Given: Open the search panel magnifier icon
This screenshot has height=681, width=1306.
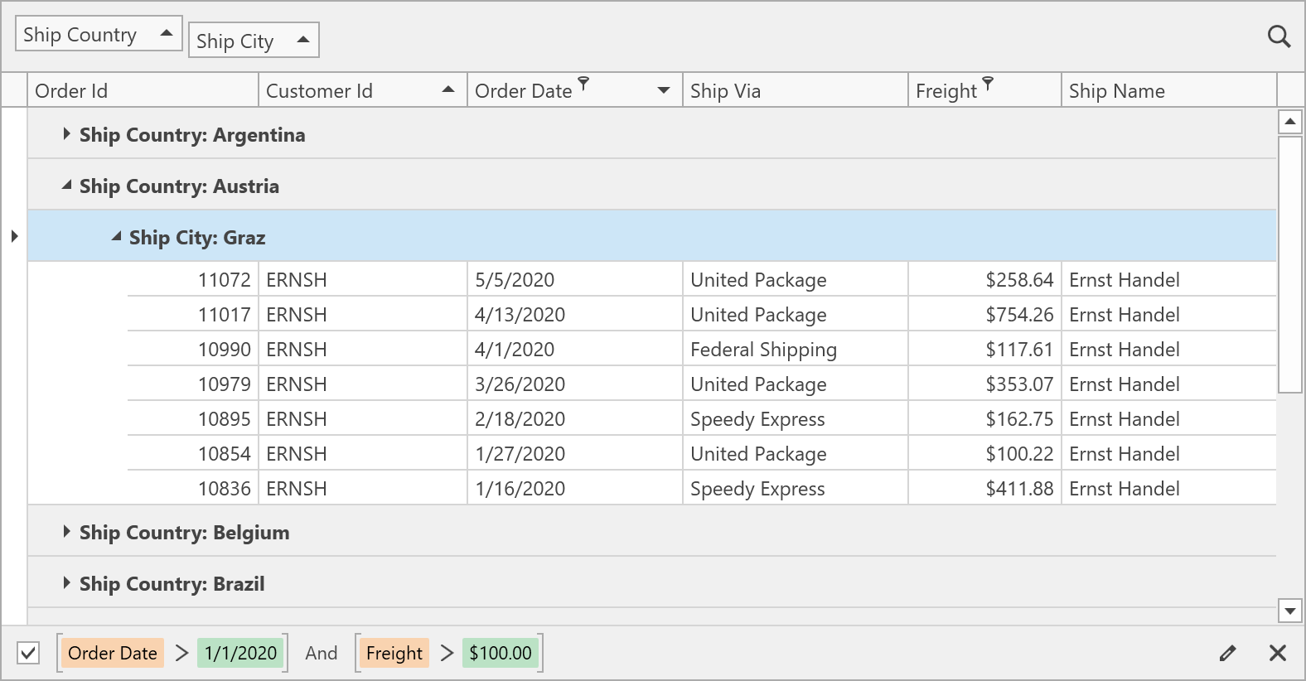Looking at the screenshot, I should click(x=1279, y=36).
